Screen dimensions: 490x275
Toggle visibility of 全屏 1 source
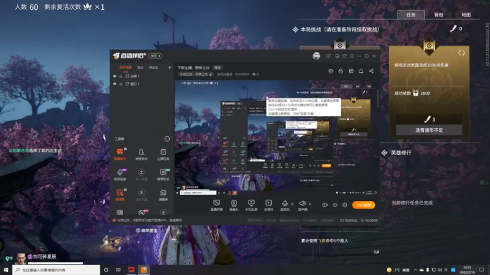tap(115, 76)
